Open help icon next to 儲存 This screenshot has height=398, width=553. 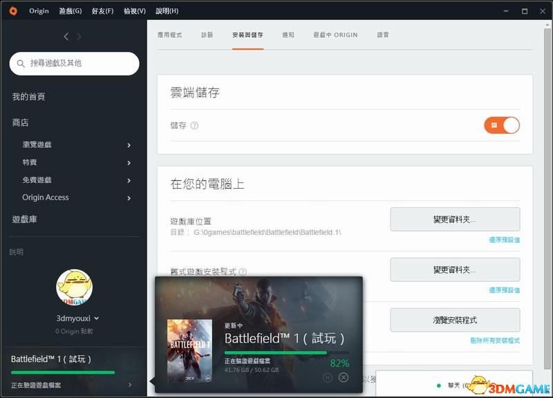pos(194,126)
